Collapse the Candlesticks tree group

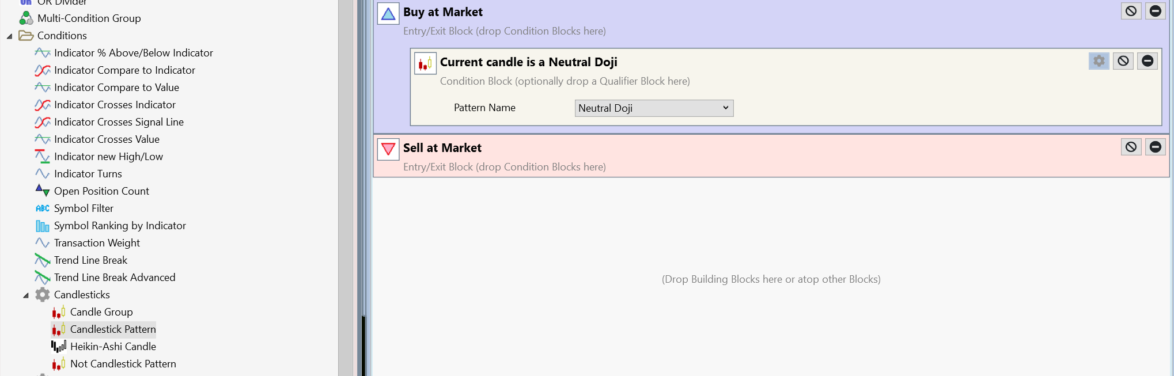pyautogui.click(x=26, y=295)
